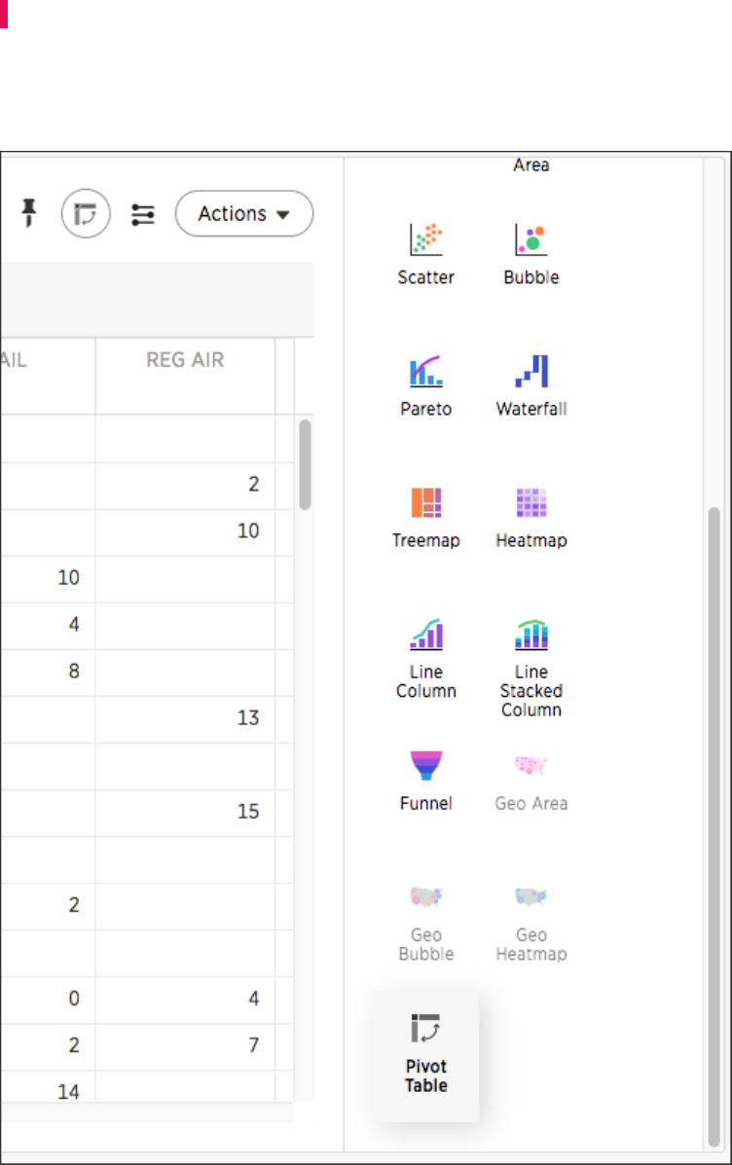732x1165 pixels.
Task: Pick the Funnel chart type
Action: point(425,781)
